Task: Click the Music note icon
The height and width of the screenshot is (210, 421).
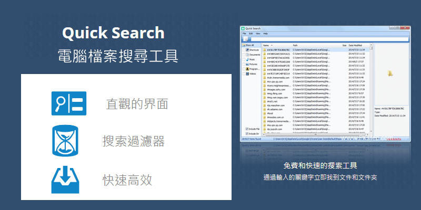Action: [247, 59]
